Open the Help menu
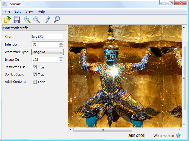 tap(41, 11)
